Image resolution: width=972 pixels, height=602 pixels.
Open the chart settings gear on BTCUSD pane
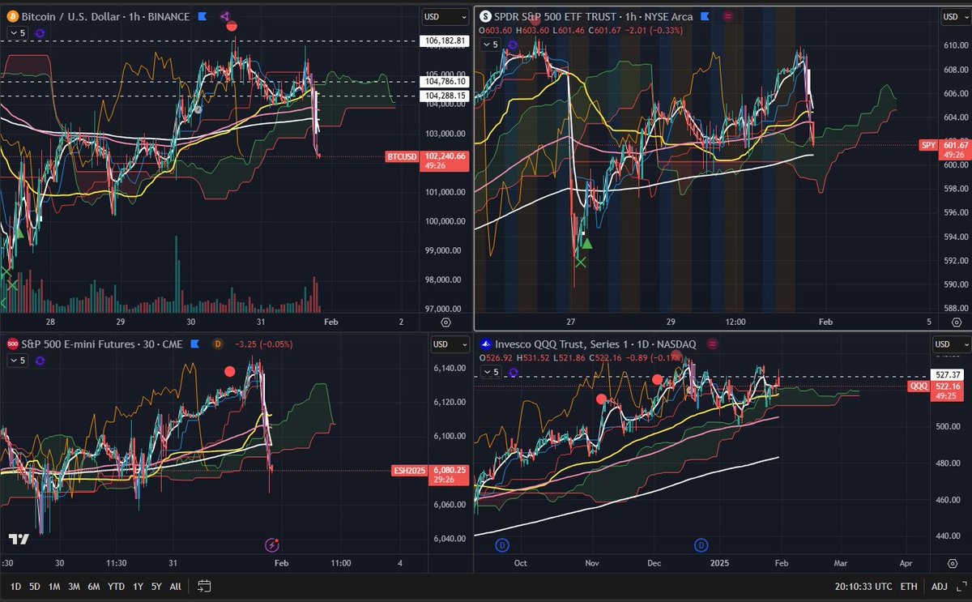40,31
